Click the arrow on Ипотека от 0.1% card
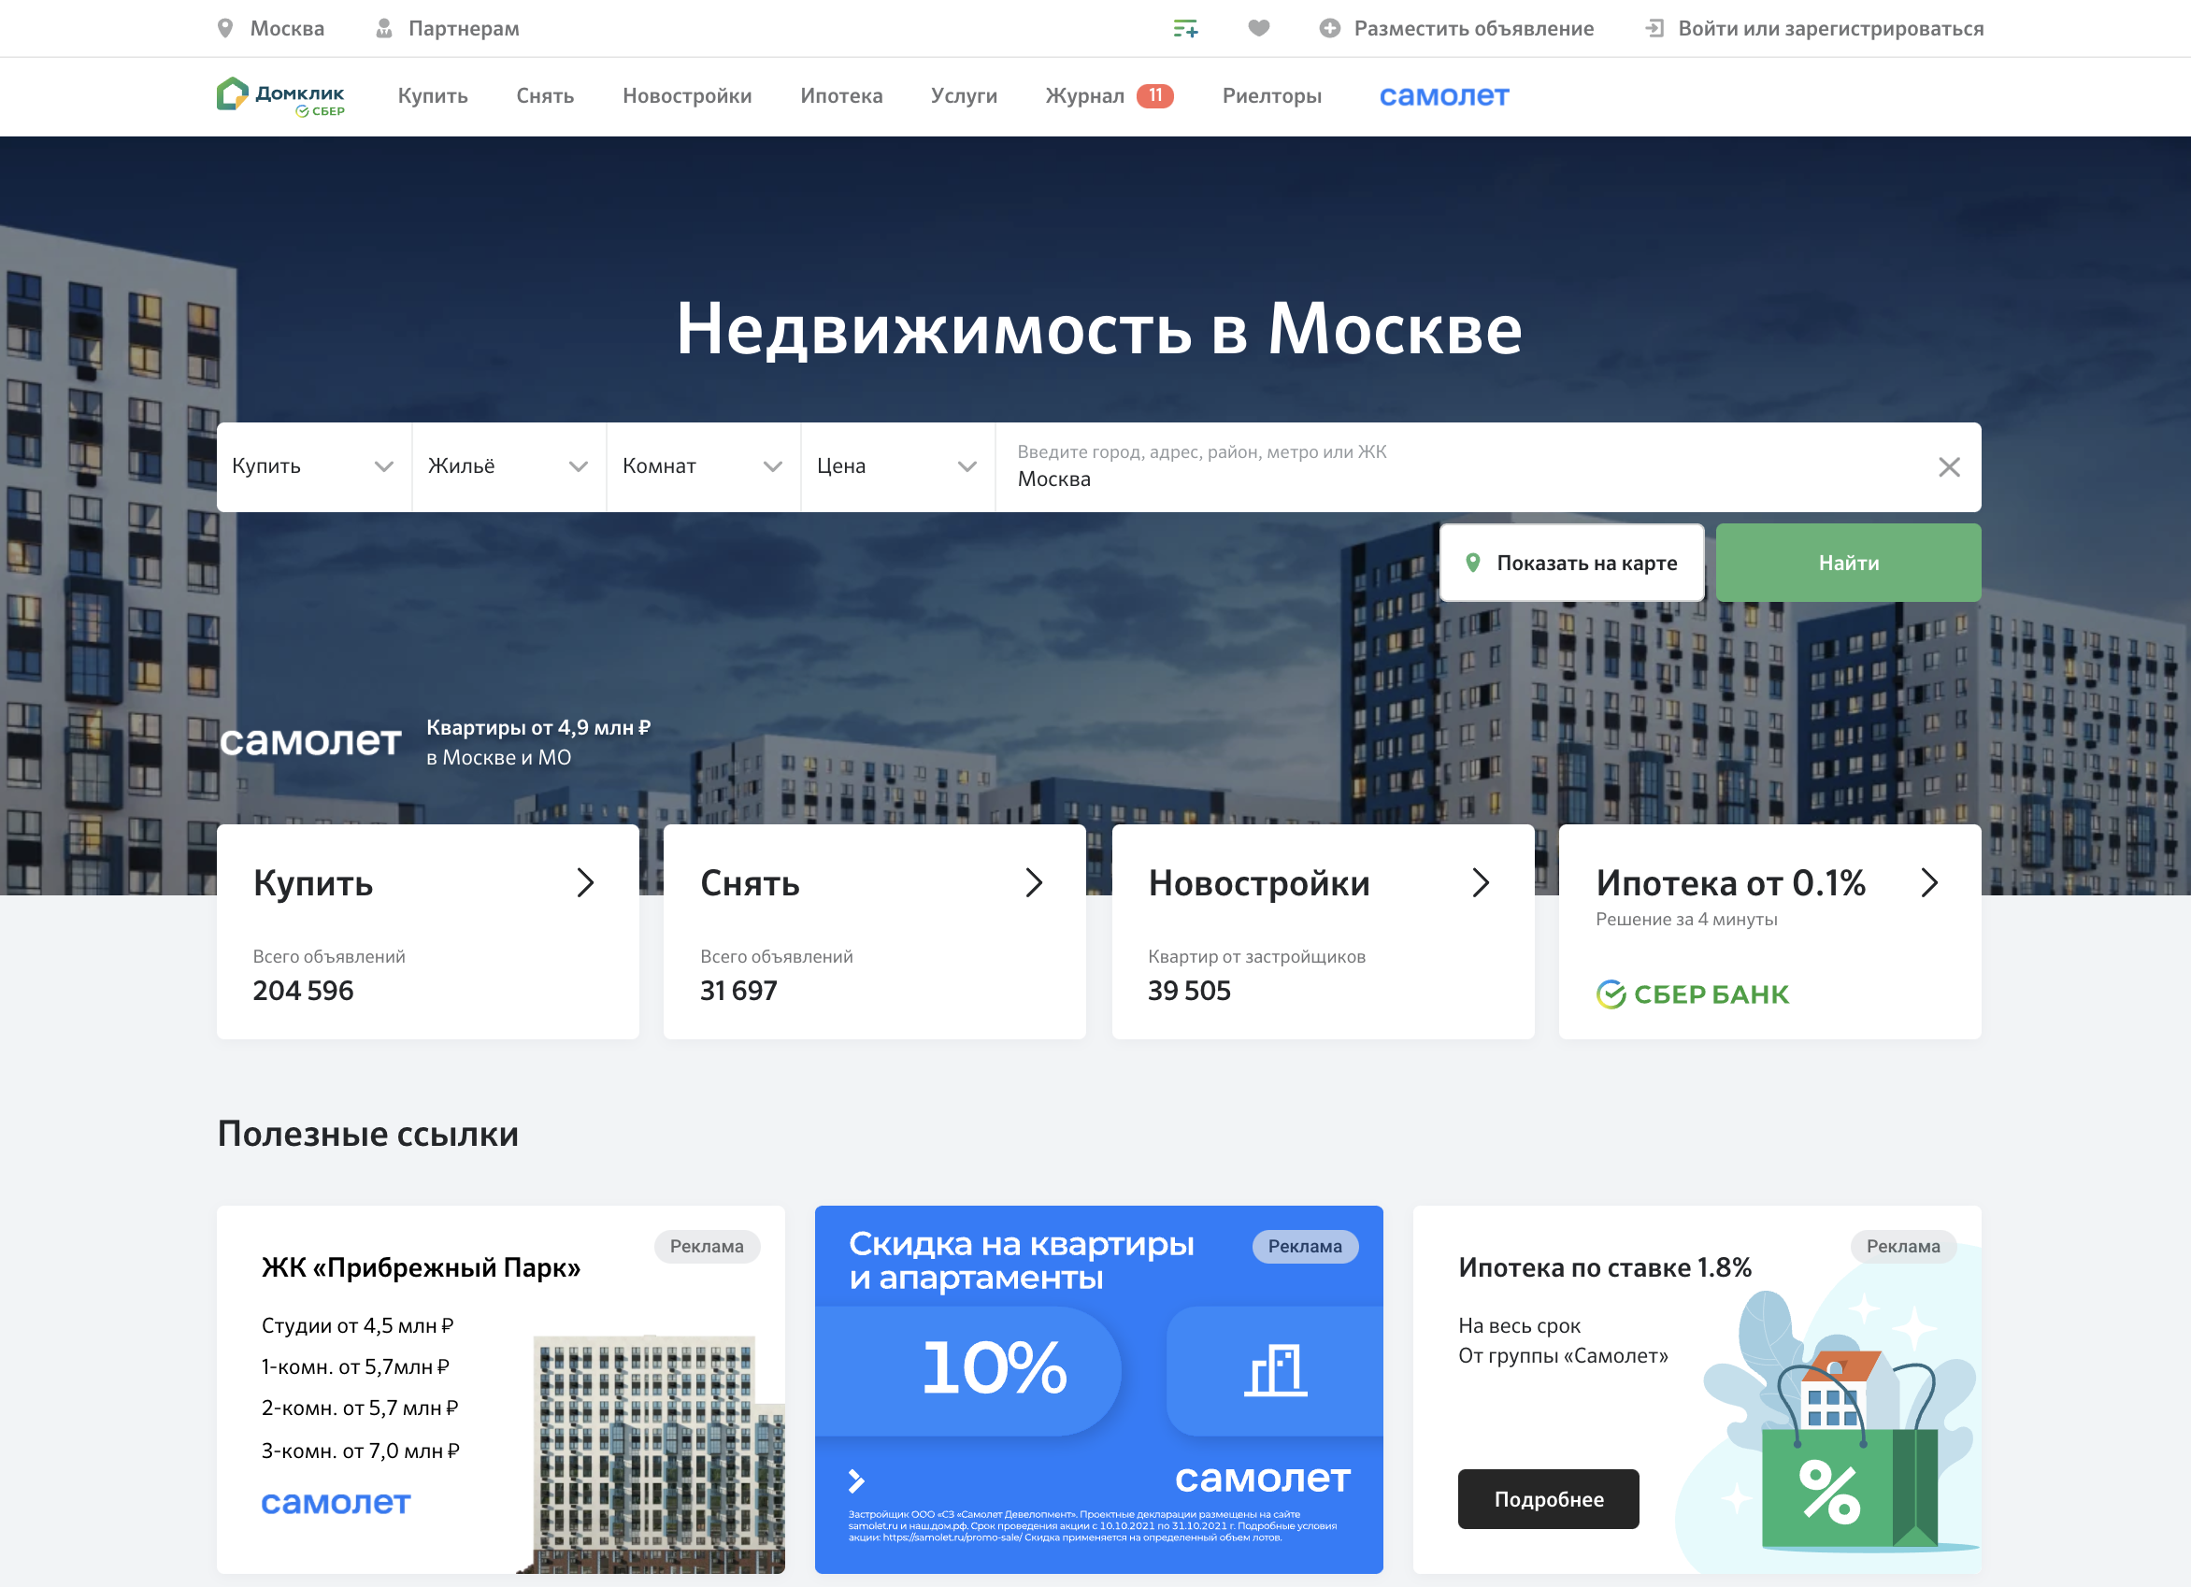Screen dimensions: 2191x1587 (1929, 883)
